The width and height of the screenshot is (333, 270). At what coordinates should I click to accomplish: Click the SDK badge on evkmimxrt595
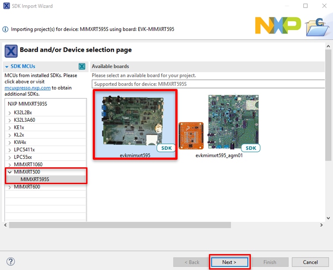[x=166, y=148]
